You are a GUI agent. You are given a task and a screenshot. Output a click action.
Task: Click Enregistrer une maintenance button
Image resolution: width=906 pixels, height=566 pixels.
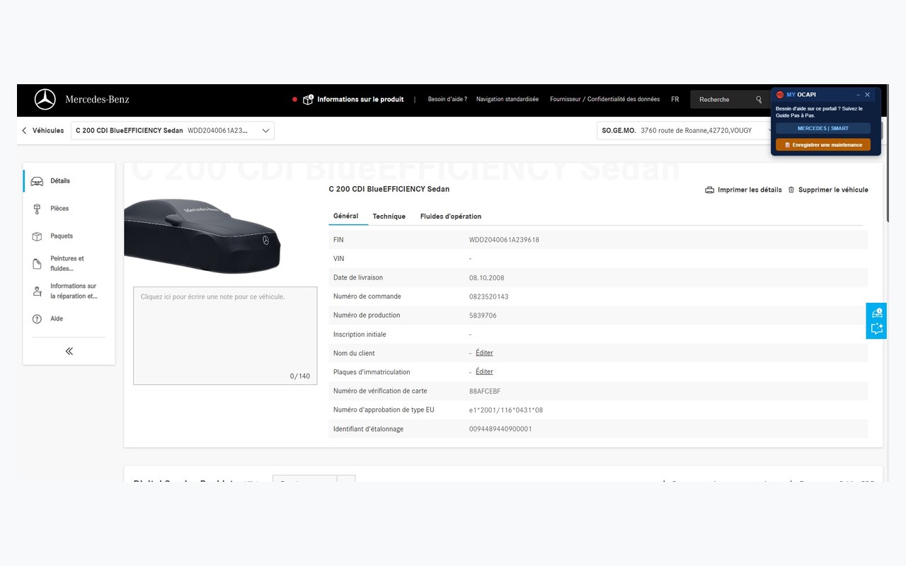[x=823, y=145]
